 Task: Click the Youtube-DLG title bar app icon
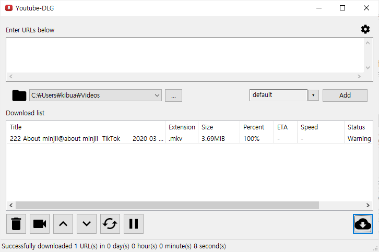click(9, 8)
